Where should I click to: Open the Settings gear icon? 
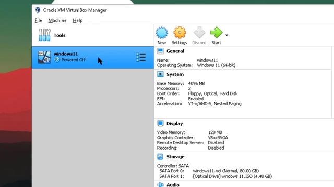pyautogui.click(x=180, y=33)
